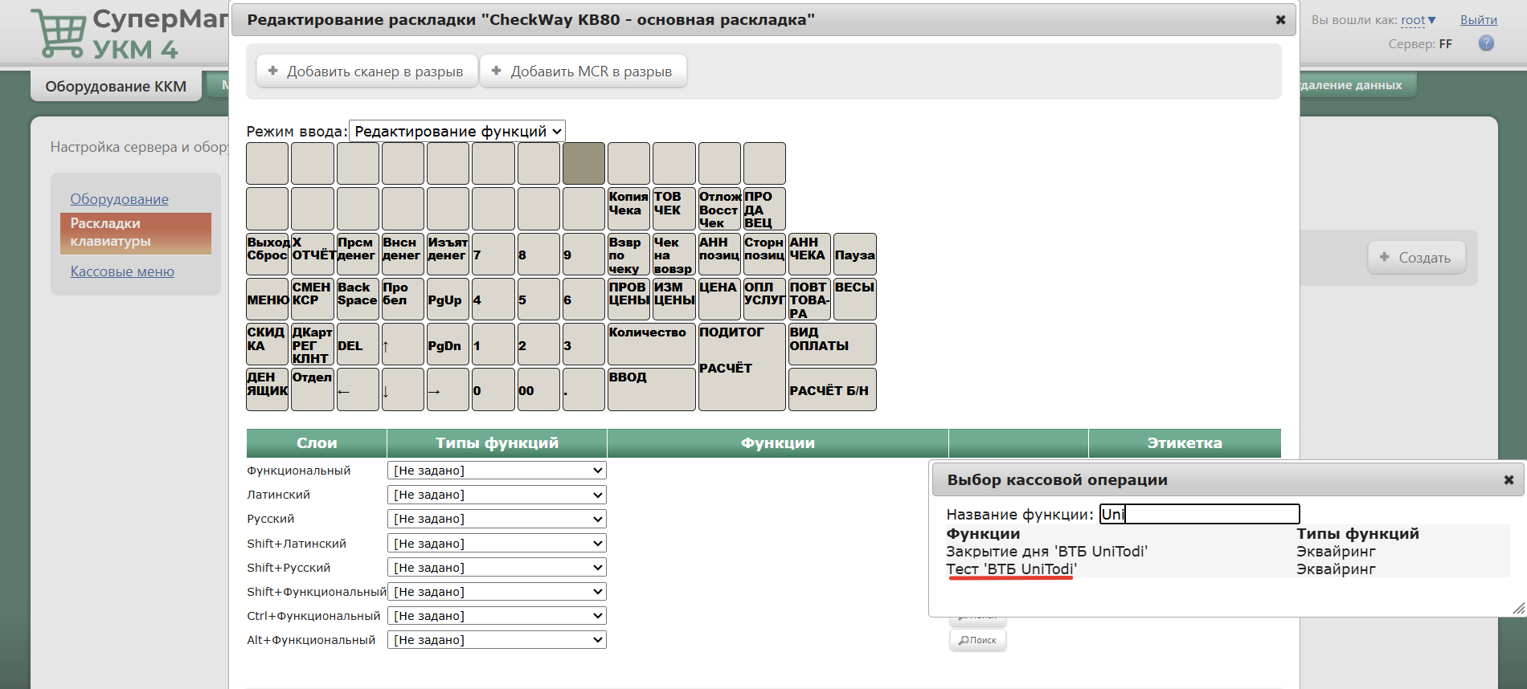Select the 'РАСЧЁТ Б/Н' keyboard key
The width and height of the screenshot is (1527, 689).
coord(832,389)
